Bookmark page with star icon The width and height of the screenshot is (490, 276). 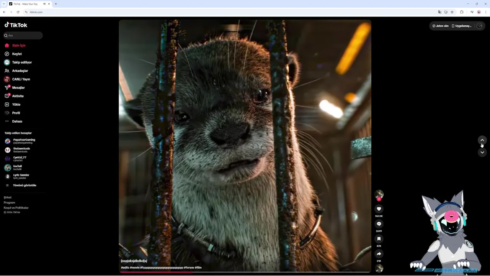click(452, 12)
